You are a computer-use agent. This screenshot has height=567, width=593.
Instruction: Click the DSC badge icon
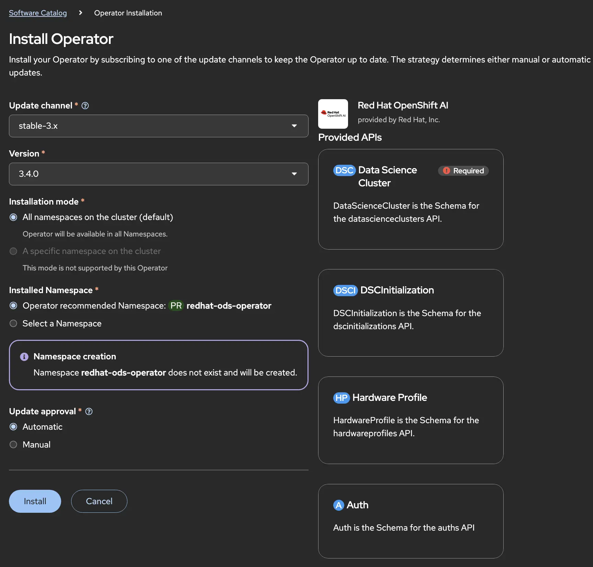344,170
